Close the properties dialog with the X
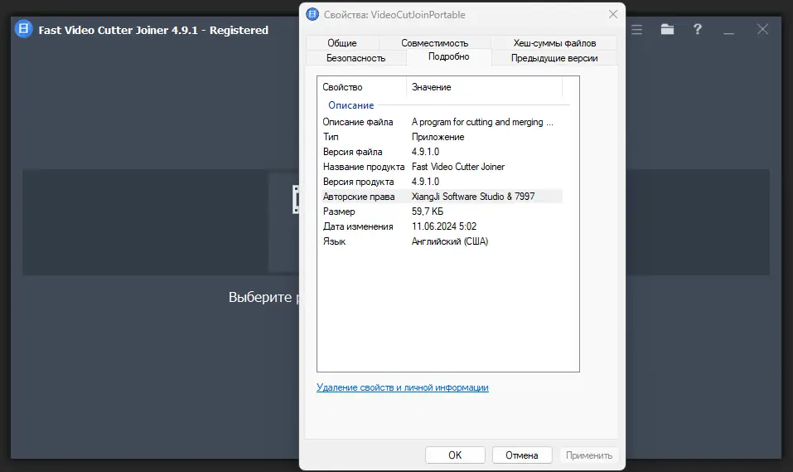The height and width of the screenshot is (472, 793). click(x=613, y=14)
